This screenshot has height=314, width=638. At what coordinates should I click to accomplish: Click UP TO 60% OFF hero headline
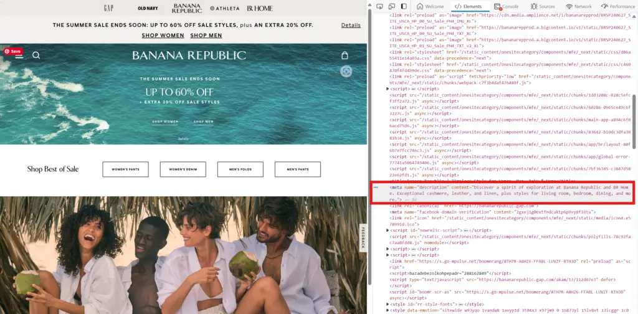coord(179,92)
